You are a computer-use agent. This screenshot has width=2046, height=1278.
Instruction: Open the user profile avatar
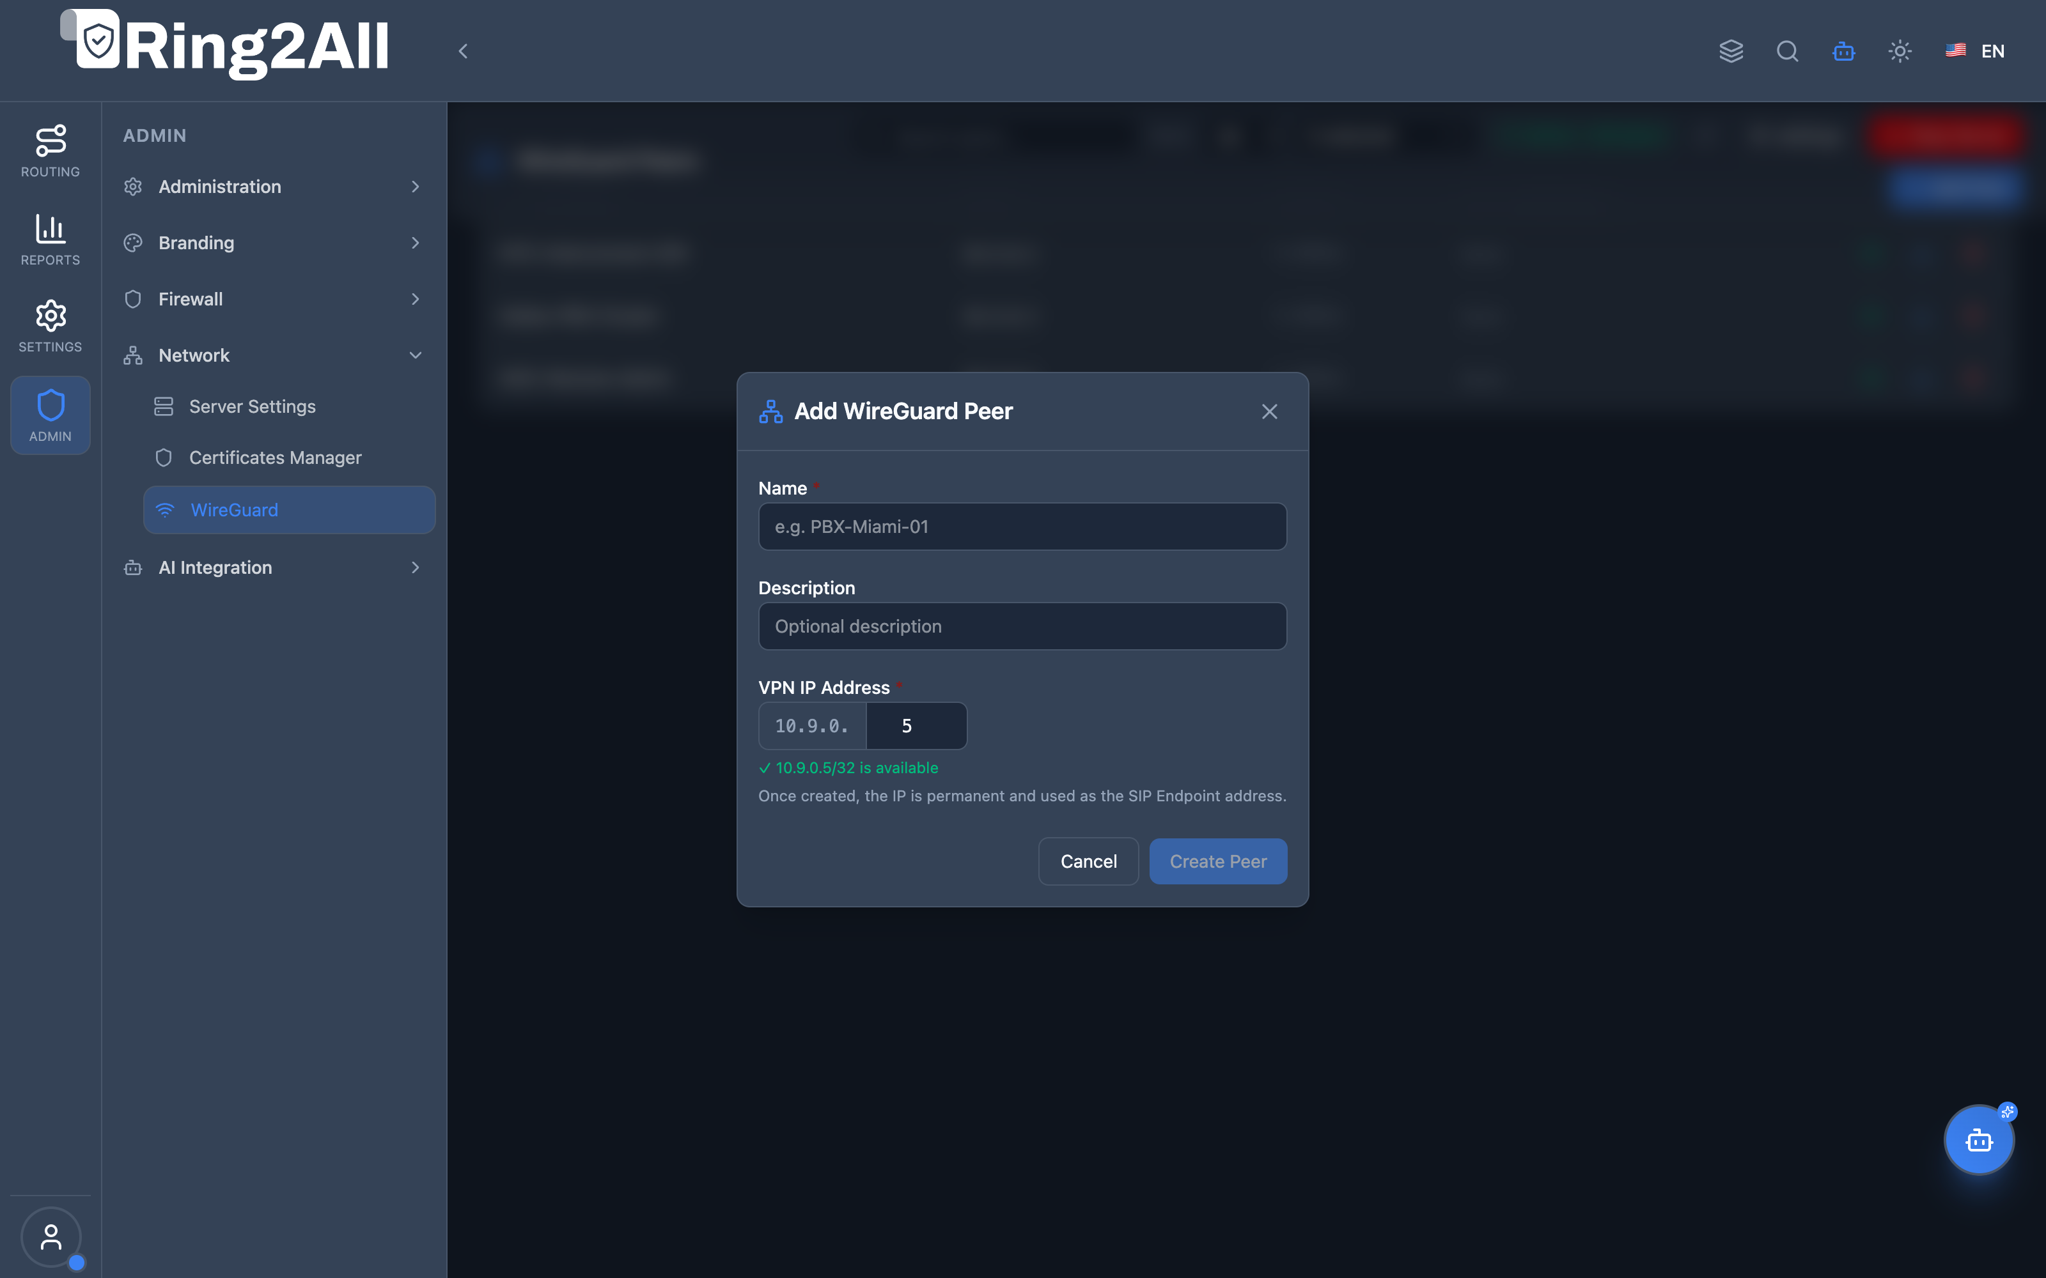(51, 1236)
